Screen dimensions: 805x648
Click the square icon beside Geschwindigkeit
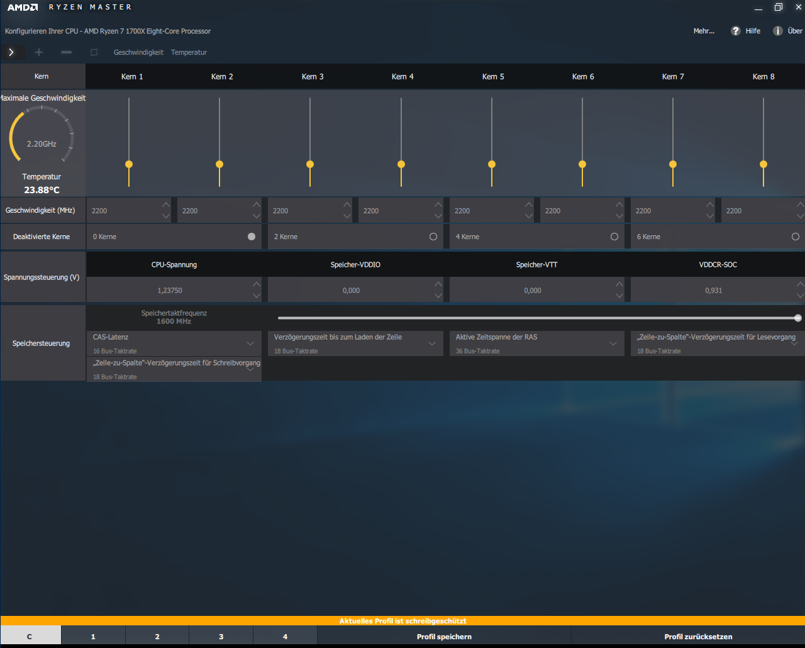pyautogui.click(x=94, y=52)
